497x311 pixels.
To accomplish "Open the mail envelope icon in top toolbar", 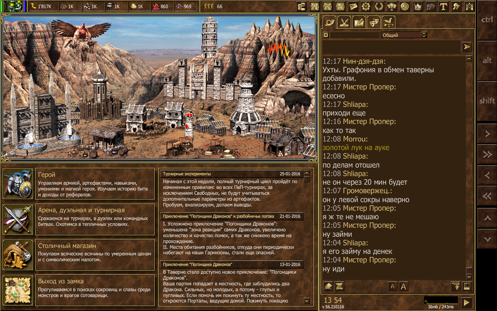I will tap(353, 6).
